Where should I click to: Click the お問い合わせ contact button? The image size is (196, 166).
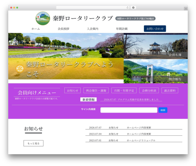tap(155, 29)
